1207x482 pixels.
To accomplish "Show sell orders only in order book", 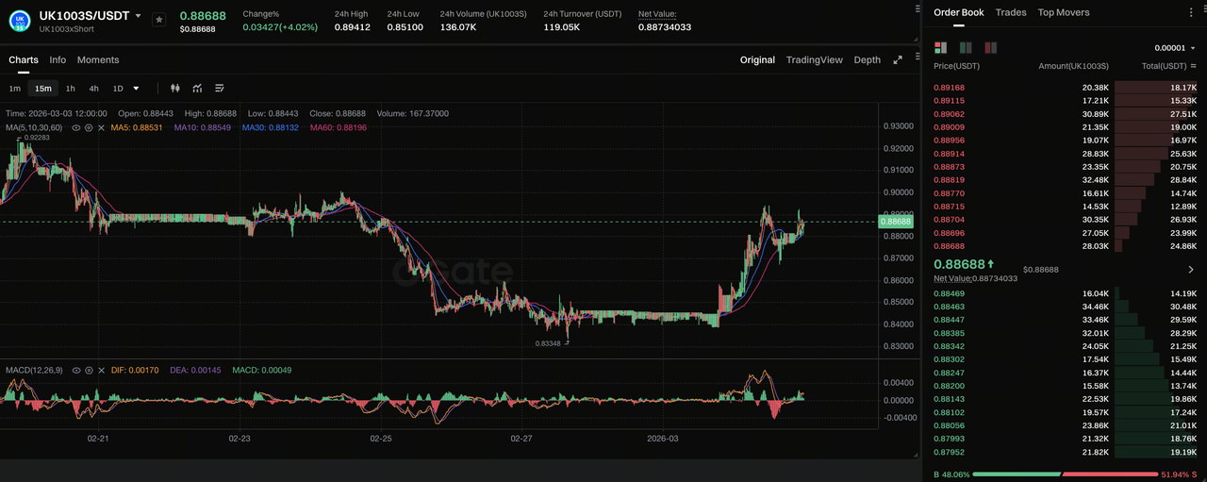I will 988,47.
